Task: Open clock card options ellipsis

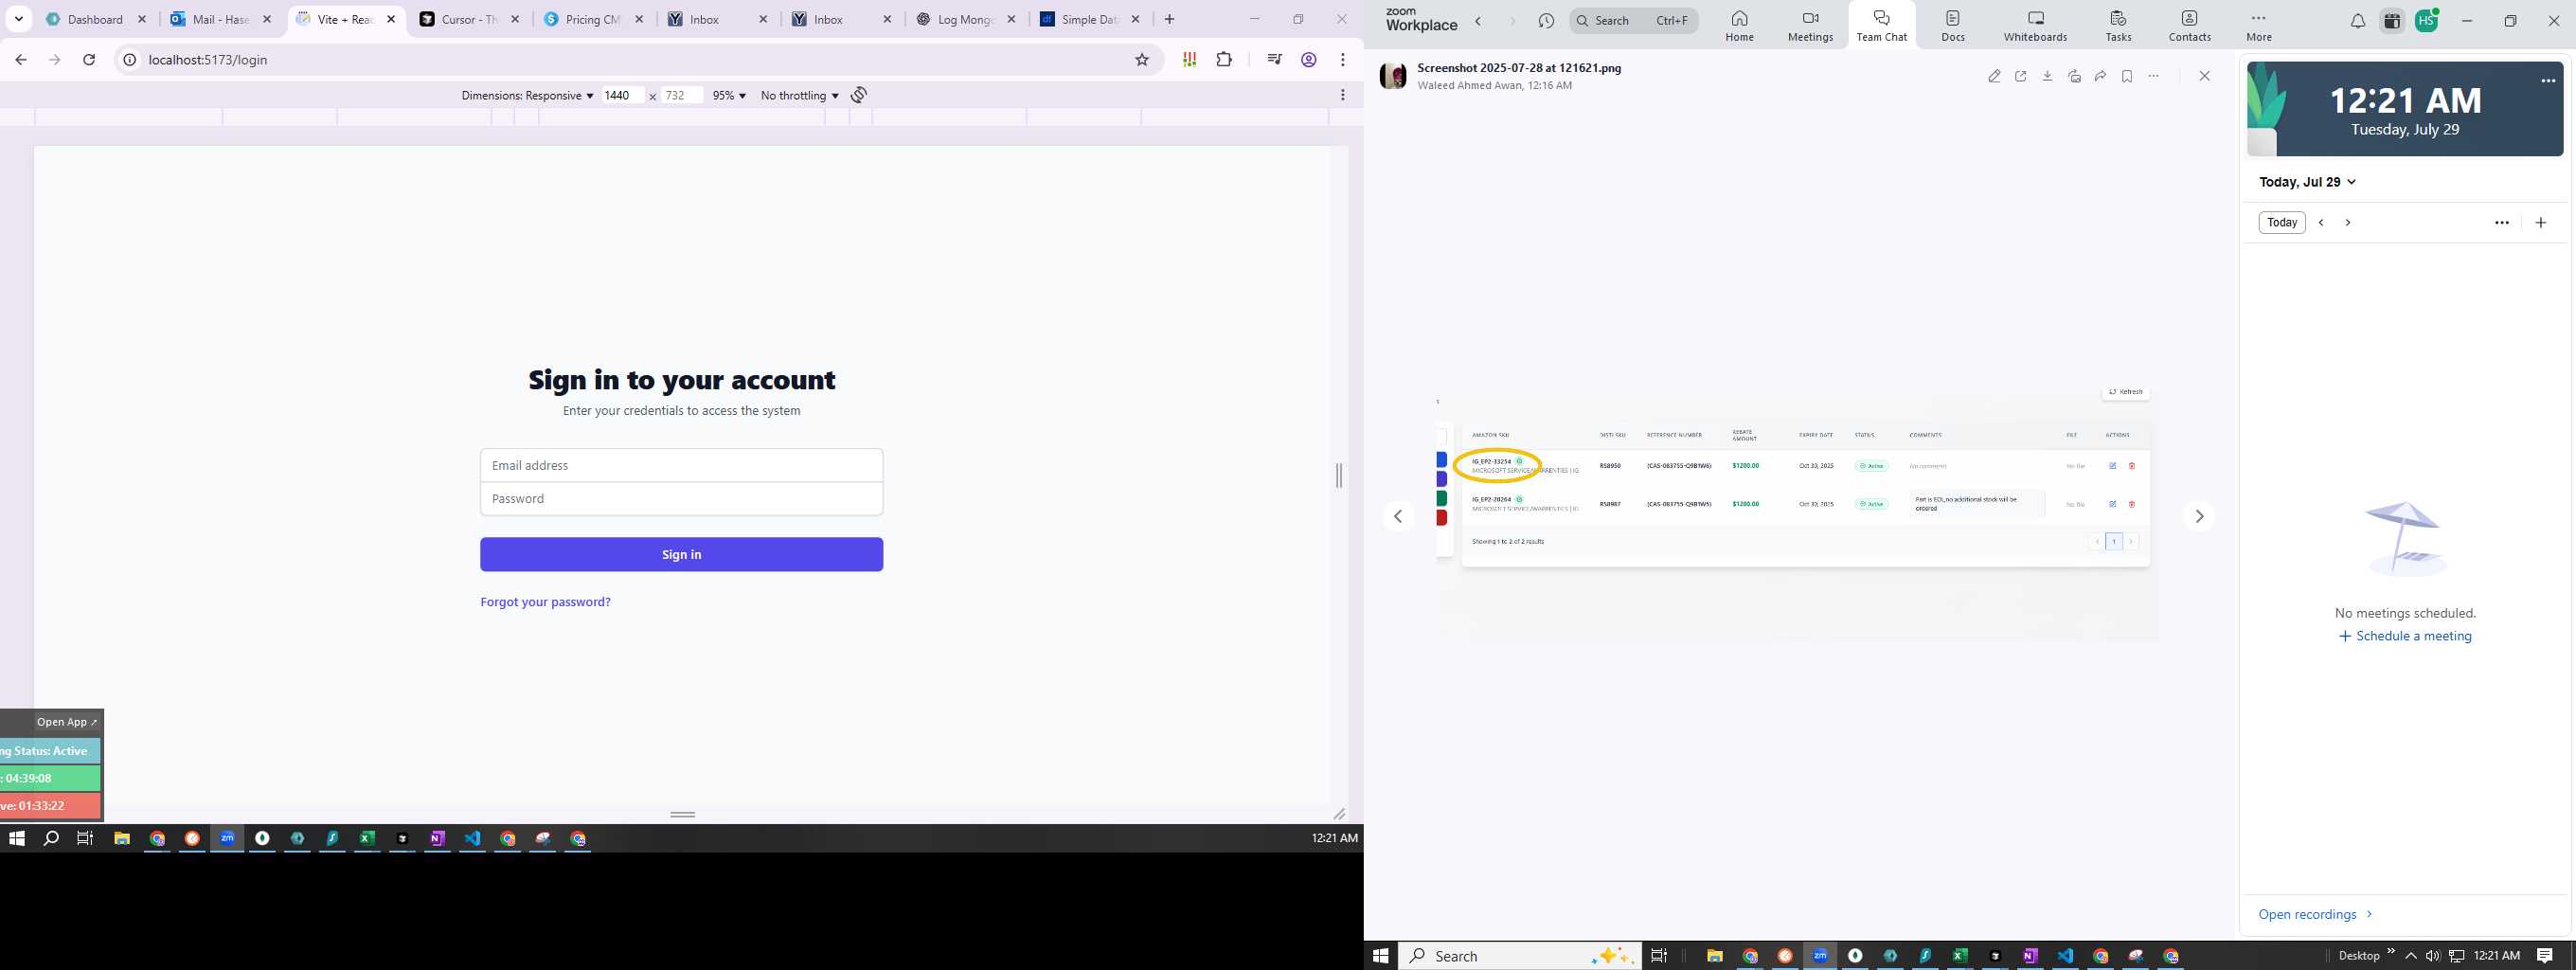Action: click(x=2548, y=81)
